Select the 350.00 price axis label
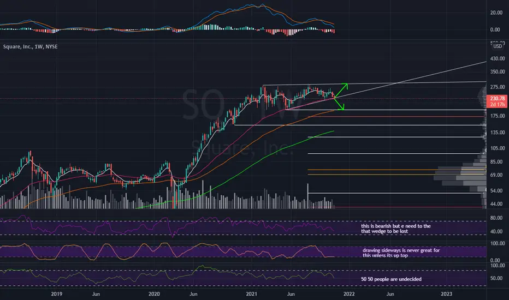The height and width of the screenshot is (300, 509). click(x=498, y=71)
